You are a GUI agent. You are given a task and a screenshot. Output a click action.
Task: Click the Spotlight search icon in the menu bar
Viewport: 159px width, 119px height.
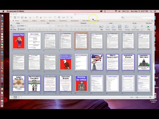(151, 11)
